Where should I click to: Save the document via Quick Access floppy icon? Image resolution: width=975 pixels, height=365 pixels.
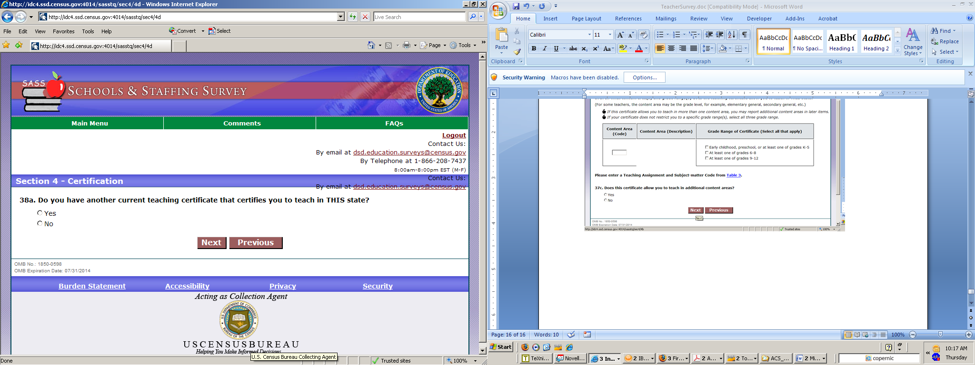[516, 6]
